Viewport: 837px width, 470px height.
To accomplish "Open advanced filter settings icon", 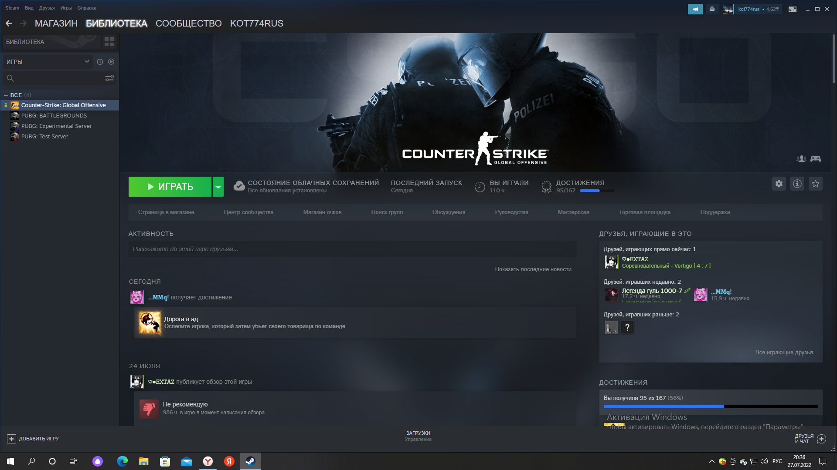I will point(109,78).
